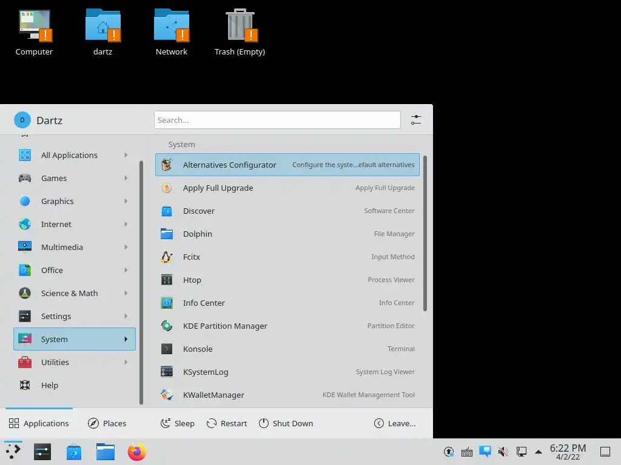Viewport: 621px width, 465px height.
Task: Open Discover from the taskbar
Action: pyautogui.click(x=73, y=452)
